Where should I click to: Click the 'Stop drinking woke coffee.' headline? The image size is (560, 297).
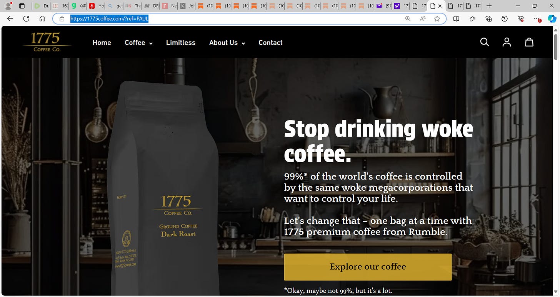point(379,140)
